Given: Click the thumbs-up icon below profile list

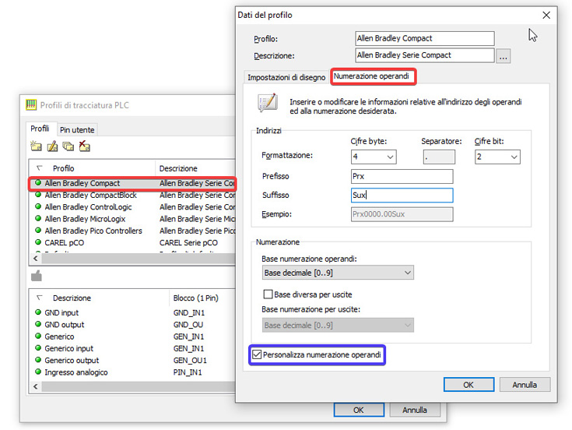Looking at the screenshot, I should click(37, 276).
